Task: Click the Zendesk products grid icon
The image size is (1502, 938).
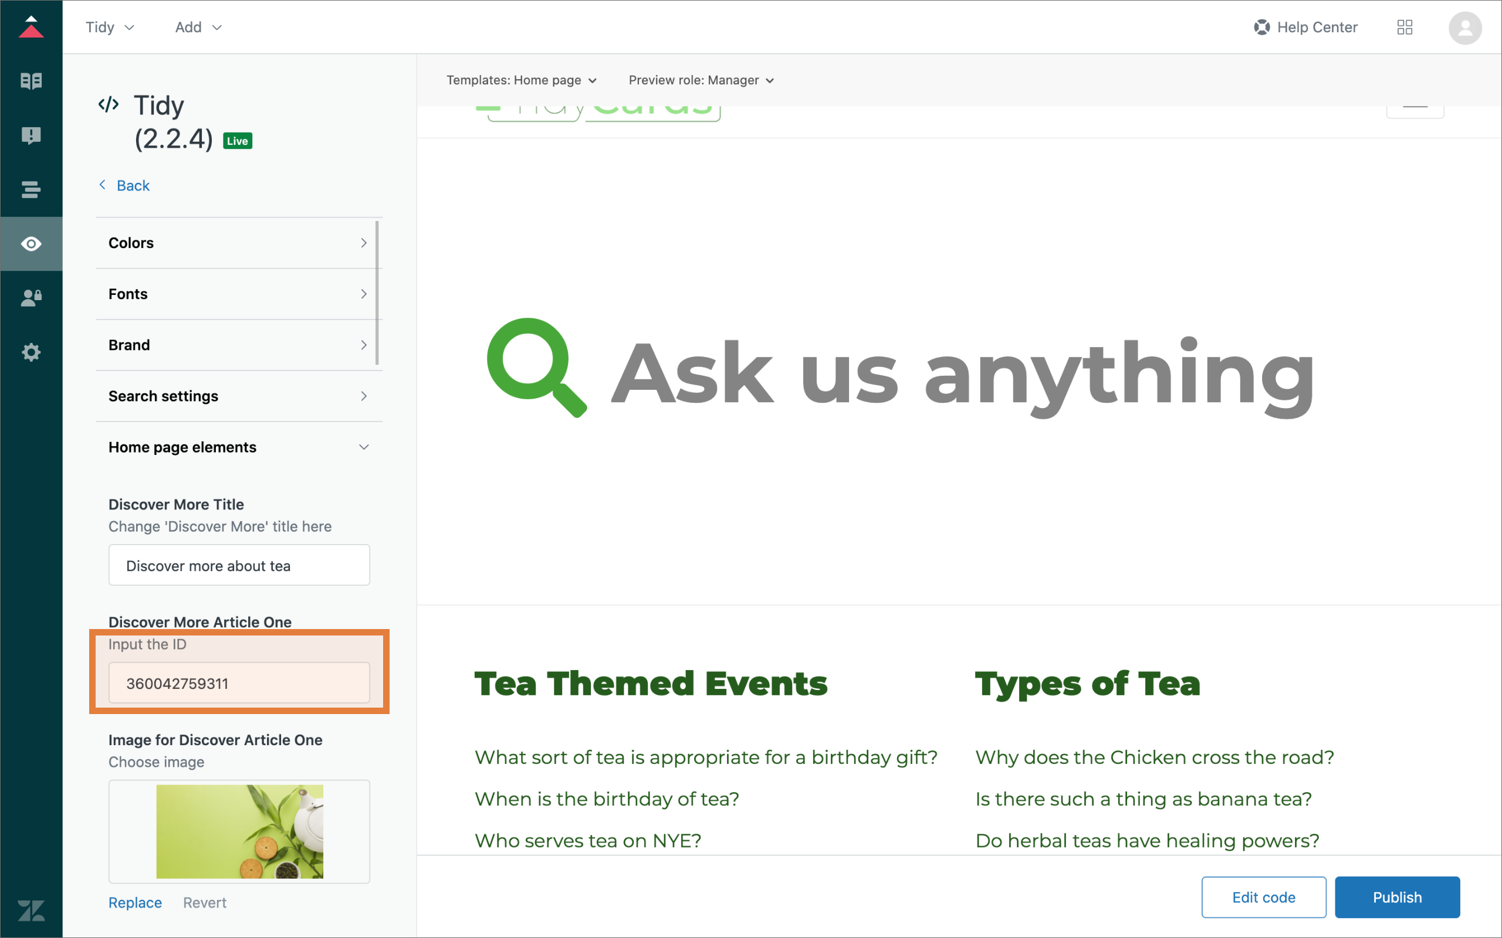Action: point(1405,28)
